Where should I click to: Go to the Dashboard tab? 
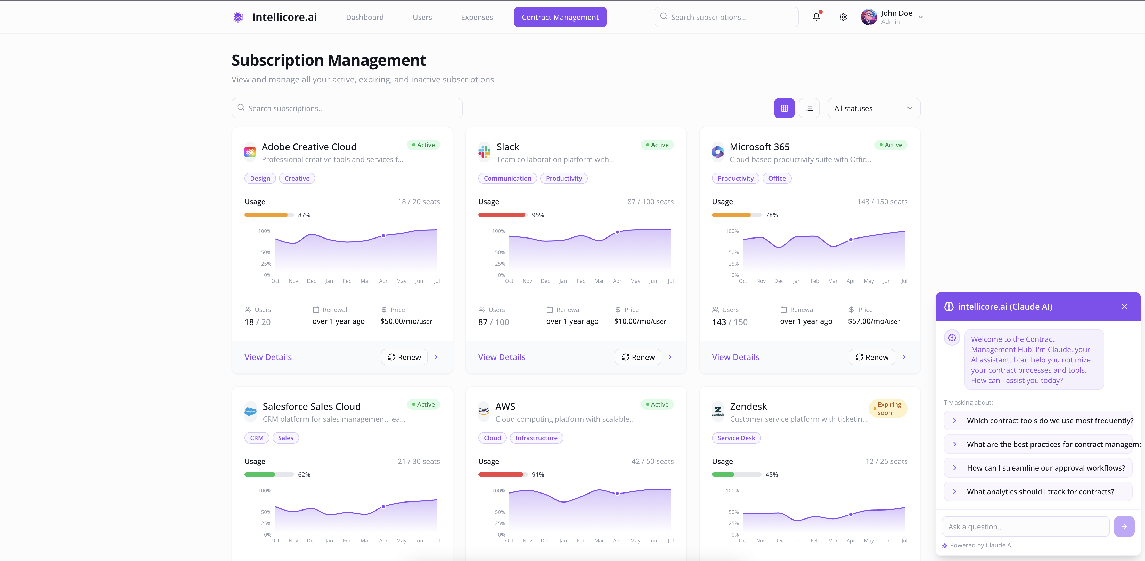click(364, 17)
